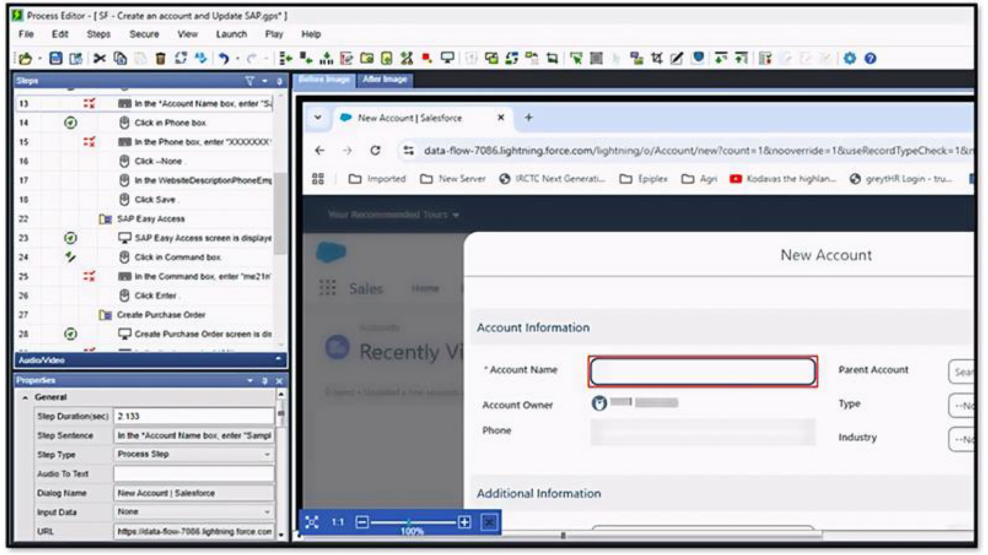Viewport: 988px width, 555px height.
Task: Click the Cut scissors toolbar icon
Action: click(99, 59)
